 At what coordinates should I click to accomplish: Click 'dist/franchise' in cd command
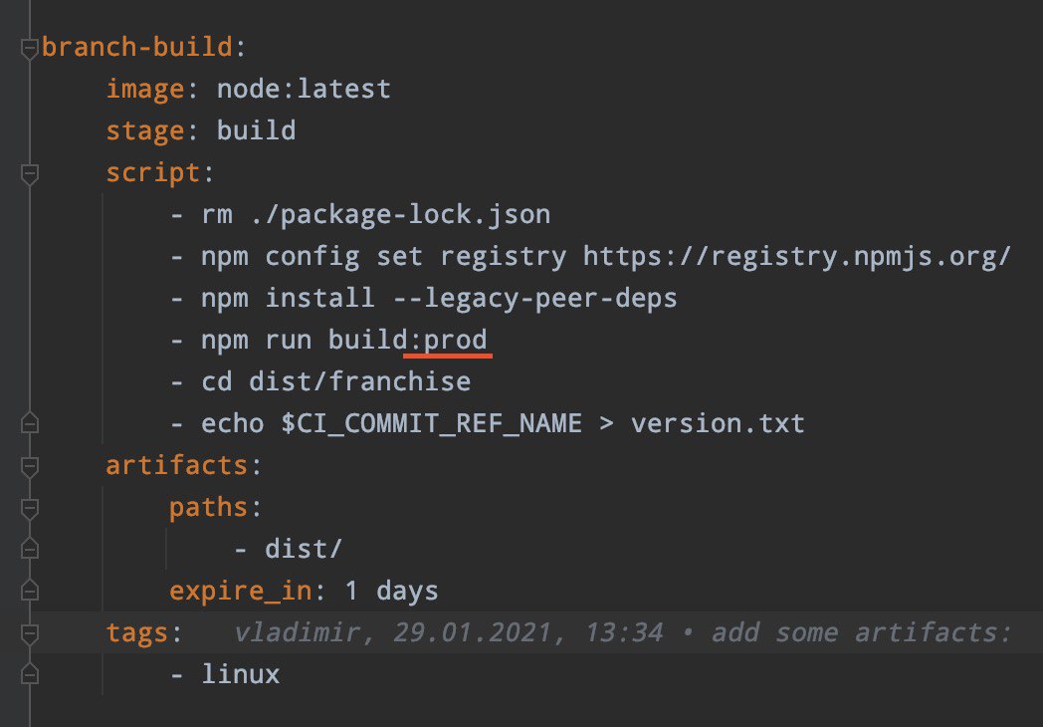[x=359, y=382]
